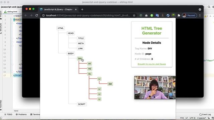This screenshot has height=120, width=214.
Task: Select the BODY node
Action: point(71,54)
